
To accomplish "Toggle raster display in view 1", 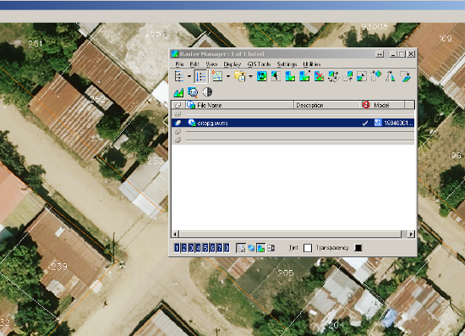I will [x=177, y=248].
